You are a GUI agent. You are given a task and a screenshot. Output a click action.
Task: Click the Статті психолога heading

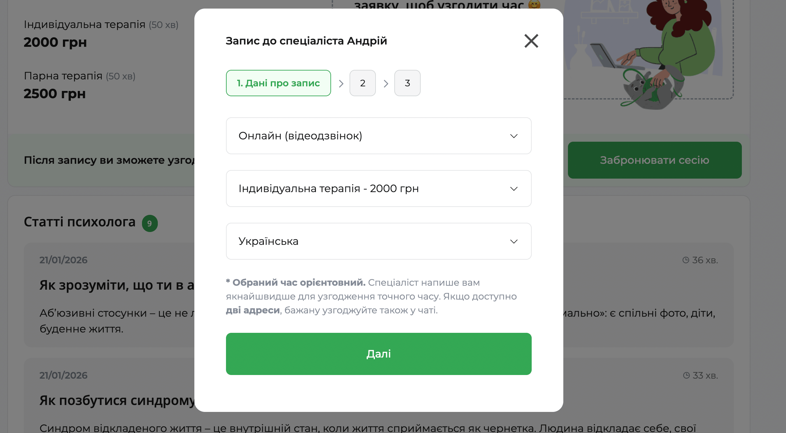point(80,222)
